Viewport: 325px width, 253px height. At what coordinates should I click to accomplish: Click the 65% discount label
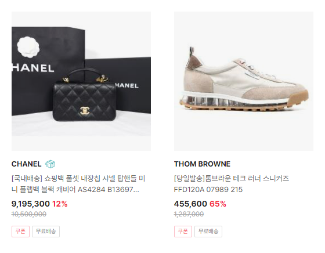point(218,204)
